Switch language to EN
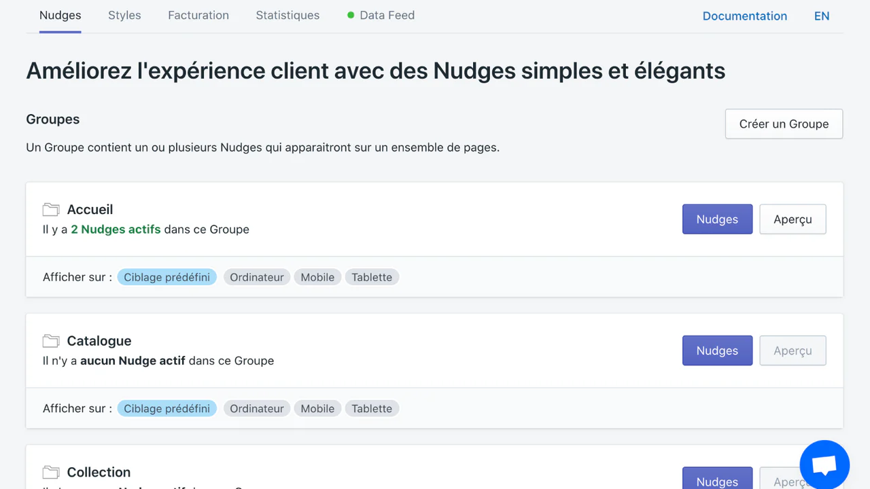This screenshot has height=489, width=870. (822, 16)
